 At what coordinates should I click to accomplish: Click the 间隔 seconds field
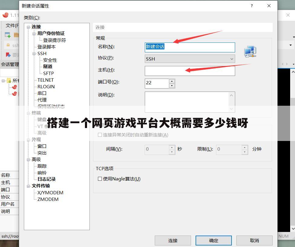point(157,150)
